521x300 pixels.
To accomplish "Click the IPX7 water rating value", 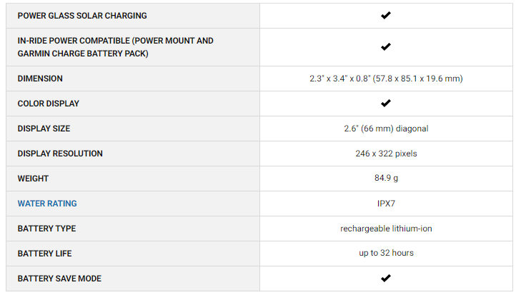I will pyautogui.click(x=386, y=204).
